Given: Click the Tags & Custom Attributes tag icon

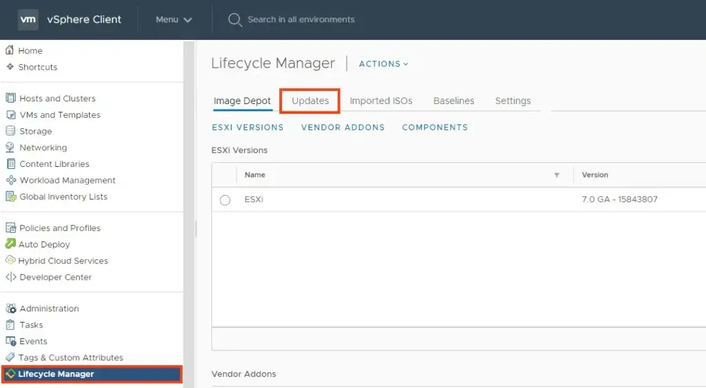Looking at the screenshot, I should click(x=10, y=357).
